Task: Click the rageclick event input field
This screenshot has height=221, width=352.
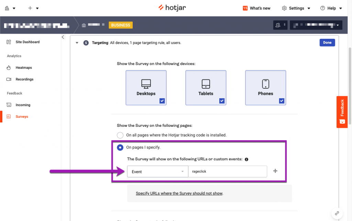Action: (228, 171)
